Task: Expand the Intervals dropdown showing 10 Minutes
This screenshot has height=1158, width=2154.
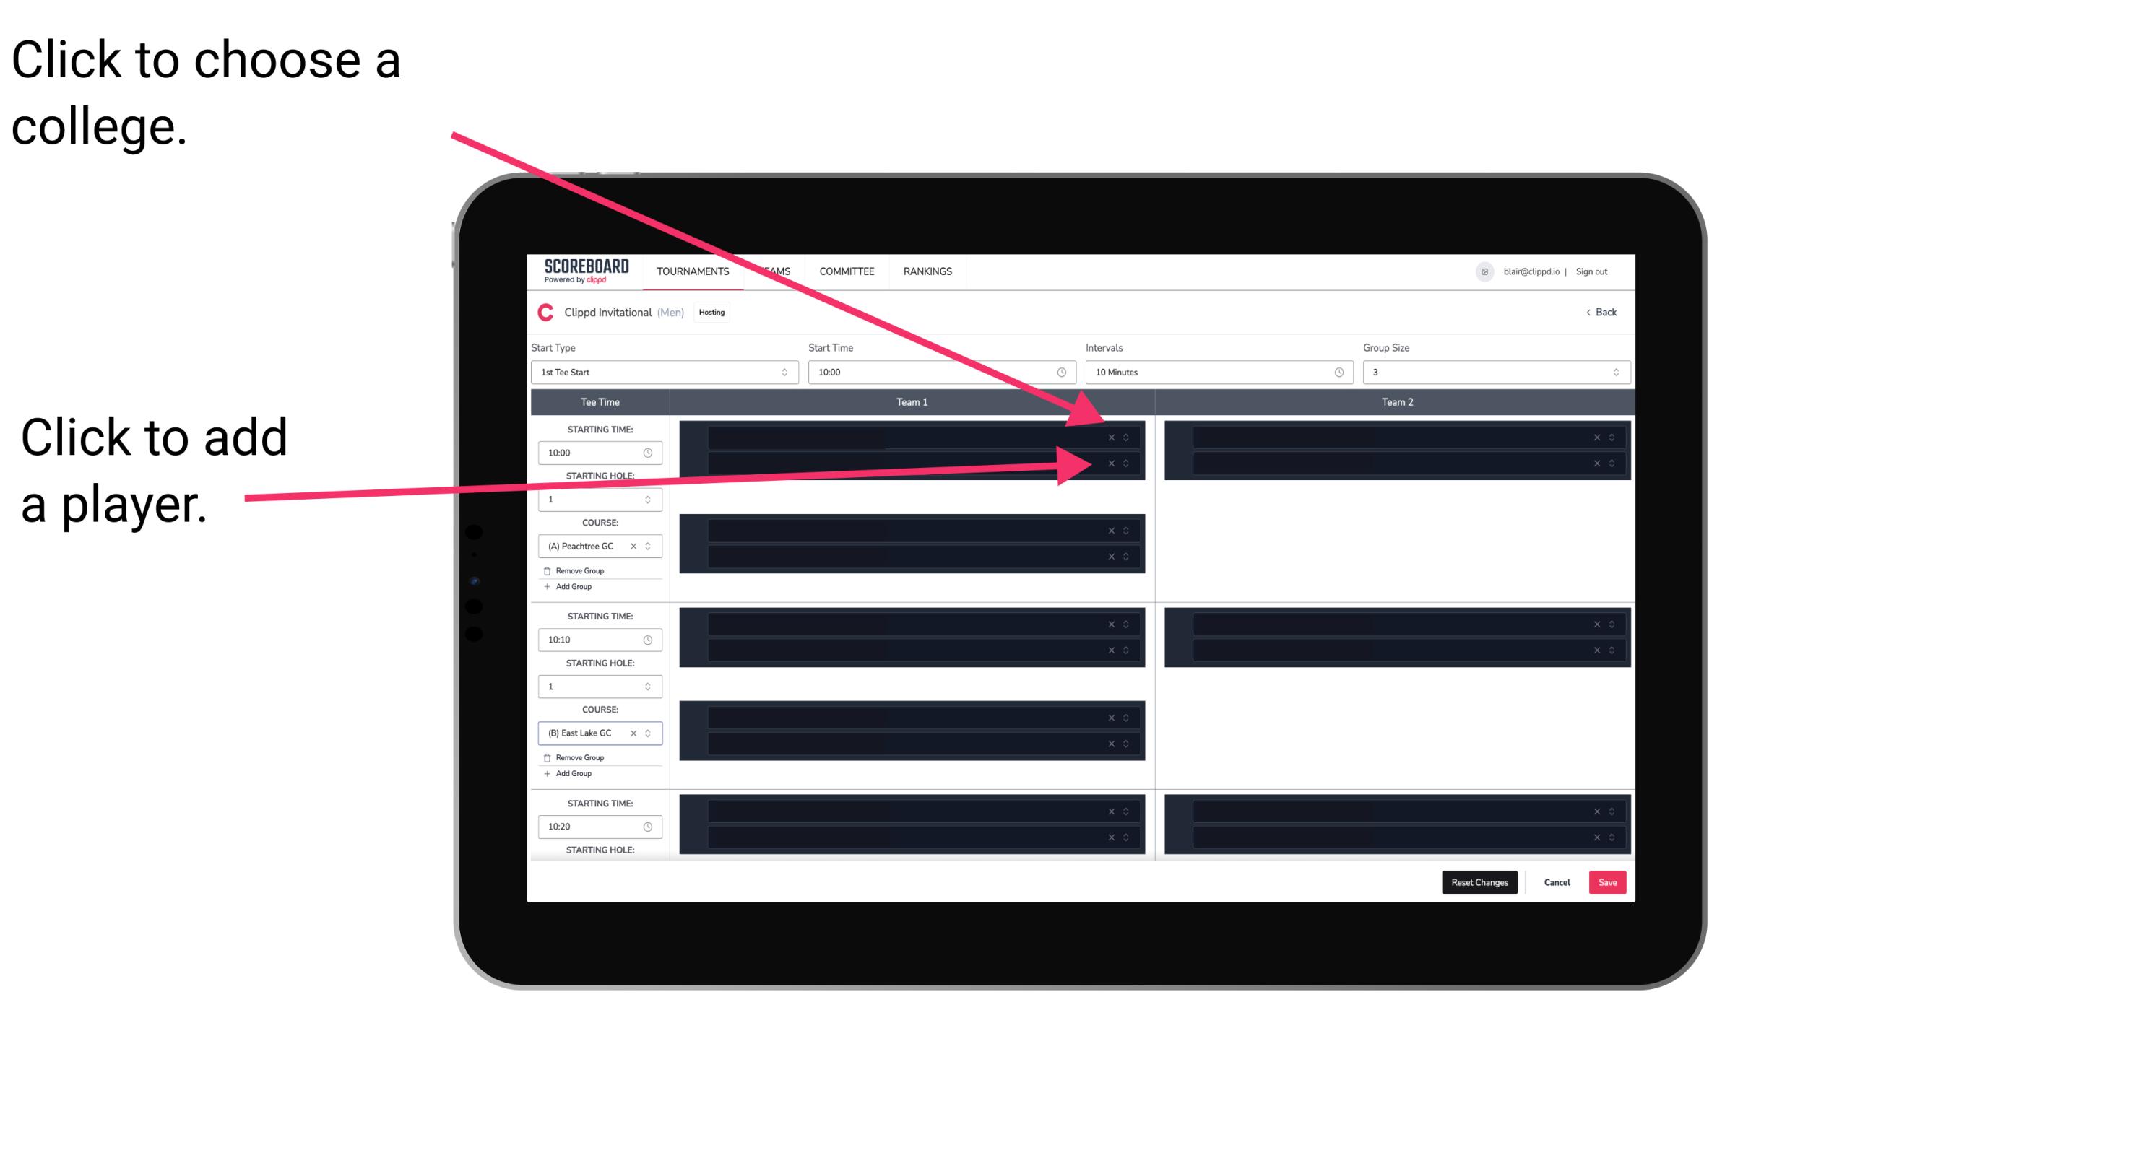Action: tap(1214, 373)
